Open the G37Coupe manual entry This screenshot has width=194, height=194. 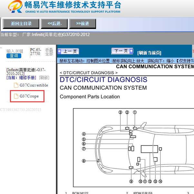29,96
